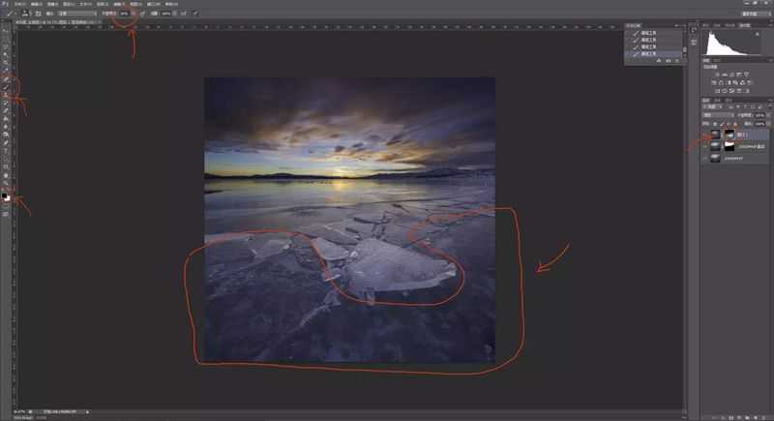Screen dimensions: 774x421
Task: Add a Vibrance adjustment from Adjustments panel
Action: [x=746, y=74]
